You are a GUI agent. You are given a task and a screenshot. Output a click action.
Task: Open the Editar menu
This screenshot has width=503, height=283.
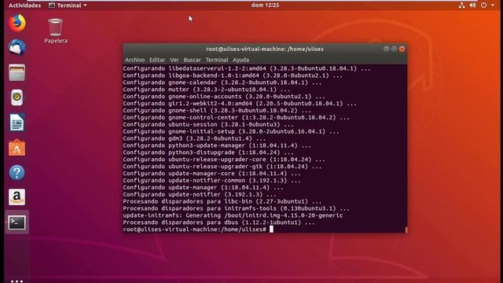click(x=157, y=60)
